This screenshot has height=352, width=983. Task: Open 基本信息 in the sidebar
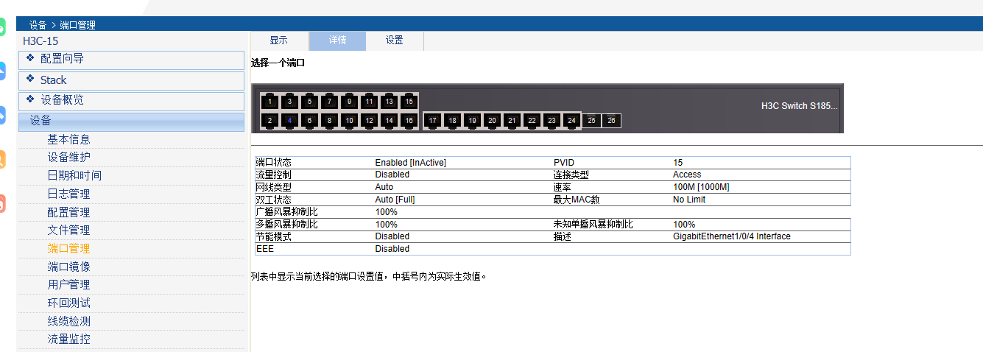(x=69, y=139)
